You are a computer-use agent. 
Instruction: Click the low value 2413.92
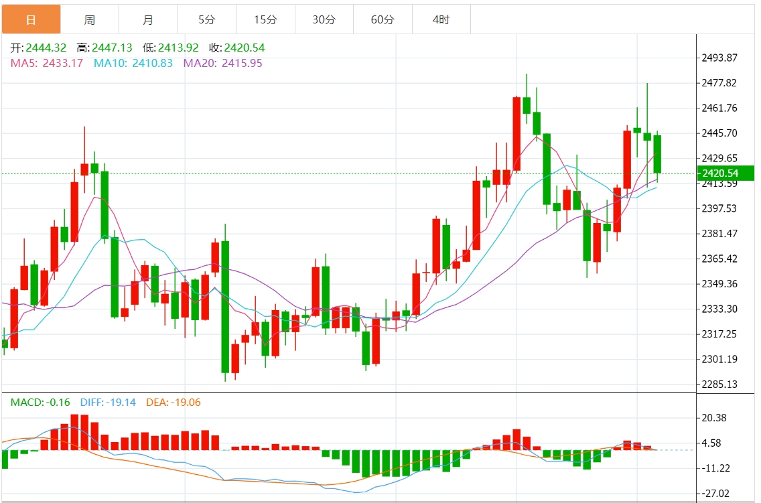point(178,48)
